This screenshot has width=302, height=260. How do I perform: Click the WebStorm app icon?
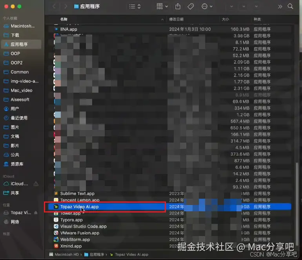[x=56, y=239]
